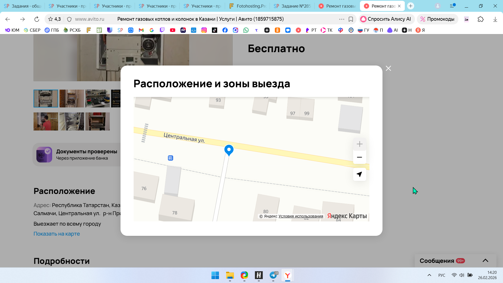Open the address bar three-dots menu
The height and width of the screenshot is (283, 503).
tap(342, 19)
